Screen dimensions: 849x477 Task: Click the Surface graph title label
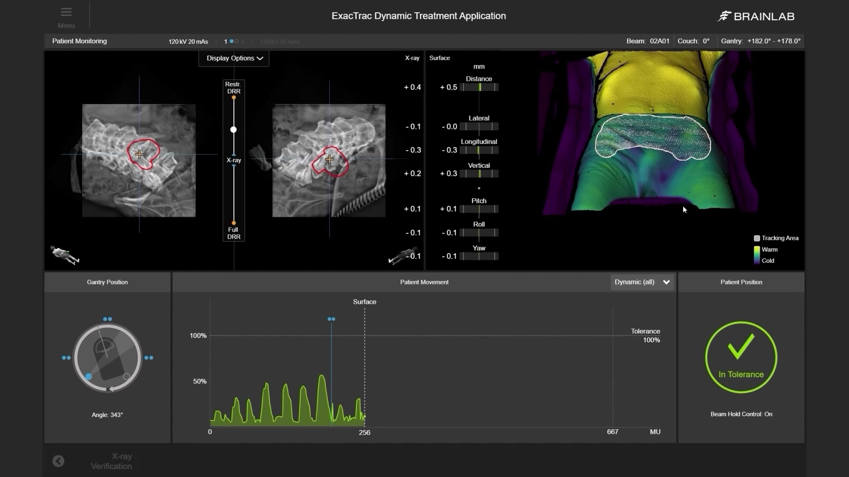point(364,302)
